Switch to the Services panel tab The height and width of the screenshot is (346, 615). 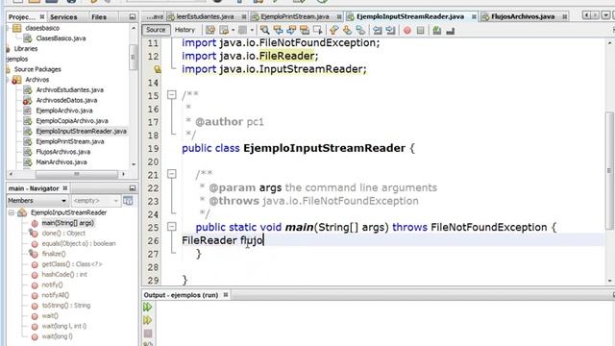(63, 17)
